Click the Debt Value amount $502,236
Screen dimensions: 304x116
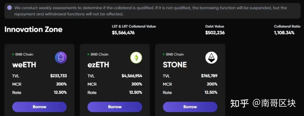[215, 33]
